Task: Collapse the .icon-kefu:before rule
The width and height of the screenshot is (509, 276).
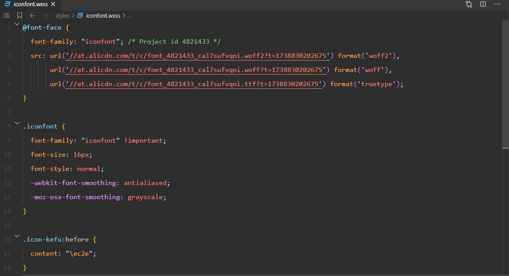Action: click(17, 237)
